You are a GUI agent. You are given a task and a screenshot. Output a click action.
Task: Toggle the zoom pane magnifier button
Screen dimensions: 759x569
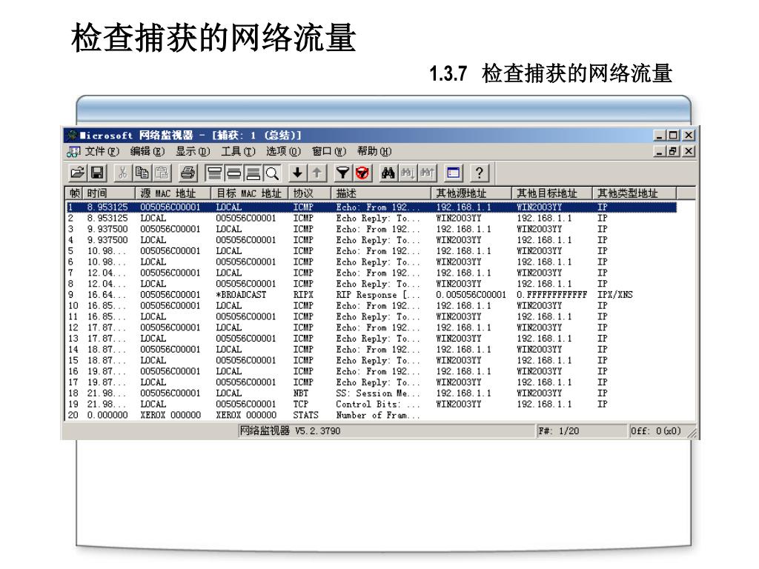[x=272, y=173]
